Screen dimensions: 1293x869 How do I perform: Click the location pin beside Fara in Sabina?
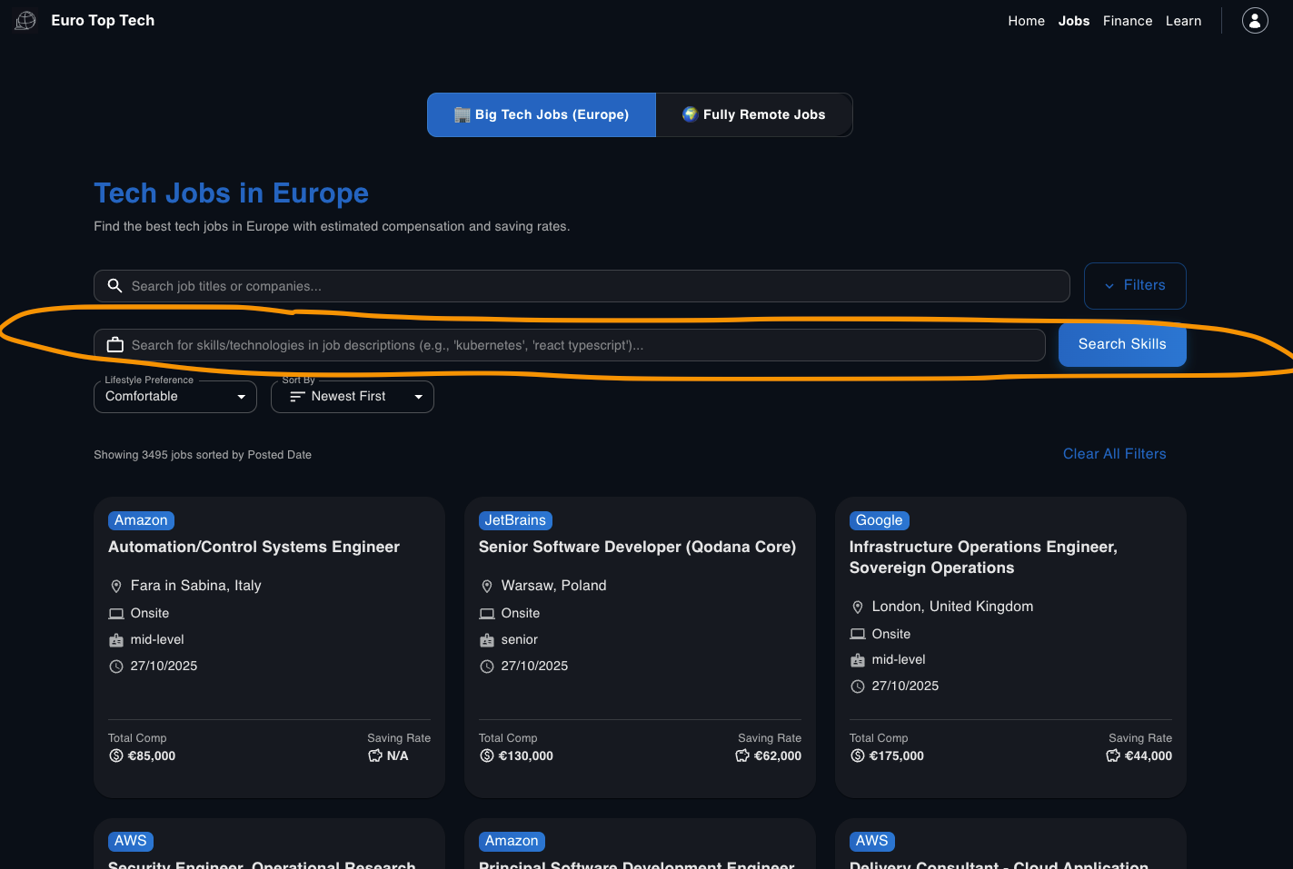click(x=116, y=587)
